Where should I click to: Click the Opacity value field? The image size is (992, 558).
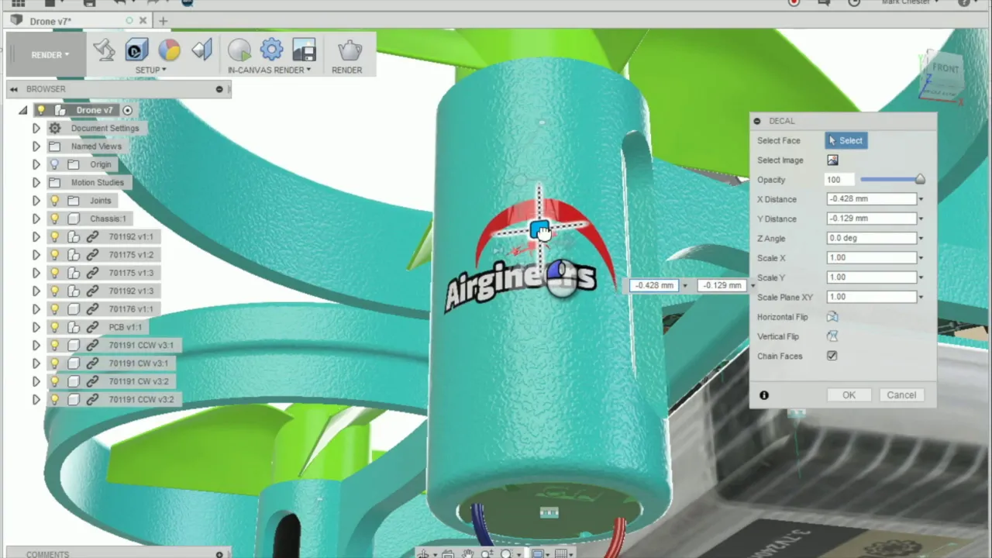(839, 180)
